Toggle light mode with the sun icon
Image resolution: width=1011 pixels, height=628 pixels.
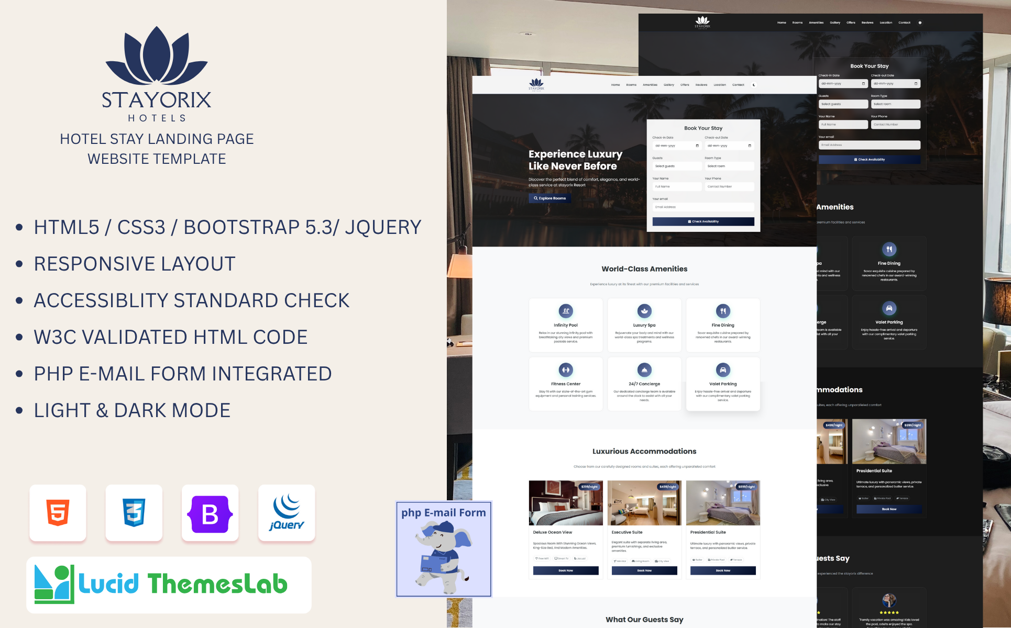tap(920, 23)
